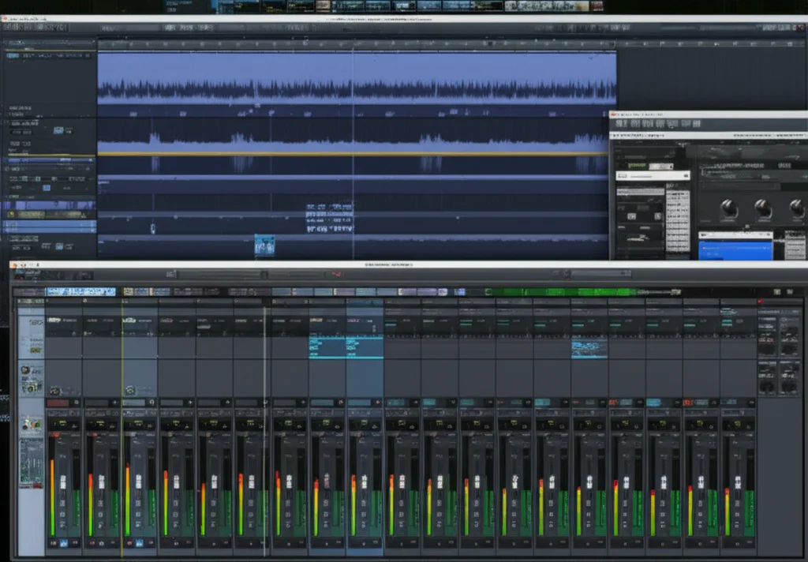Screen dimensions: 808x562
Task: Click red icon right of mixer's top slider
Action: pyautogui.click(x=337, y=275)
